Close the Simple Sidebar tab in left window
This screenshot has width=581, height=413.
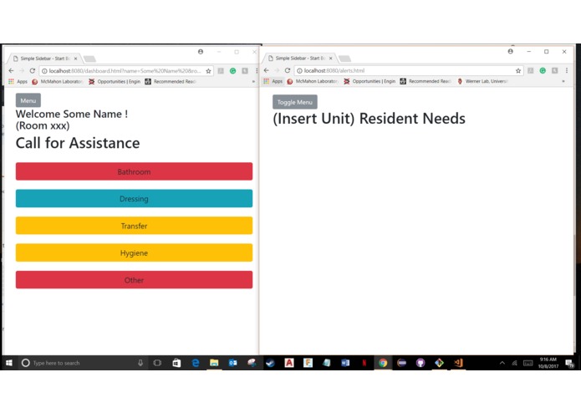[75, 59]
